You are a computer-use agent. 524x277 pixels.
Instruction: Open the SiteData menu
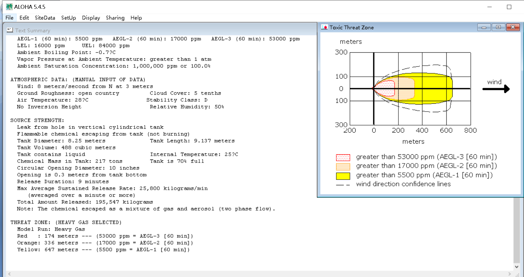point(45,18)
